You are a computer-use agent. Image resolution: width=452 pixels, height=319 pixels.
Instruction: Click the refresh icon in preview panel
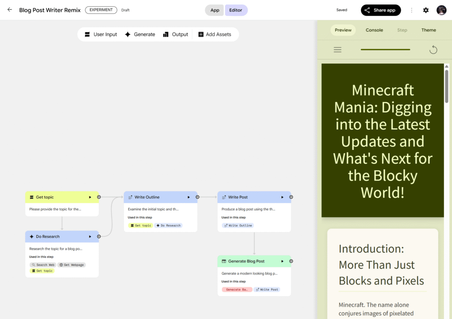(x=433, y=50)
